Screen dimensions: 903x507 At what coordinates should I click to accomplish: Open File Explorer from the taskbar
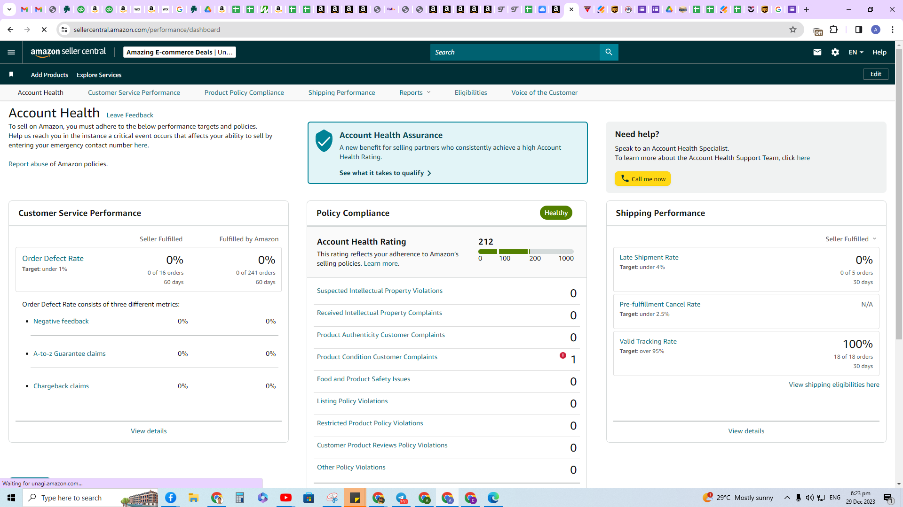(193, 498)
